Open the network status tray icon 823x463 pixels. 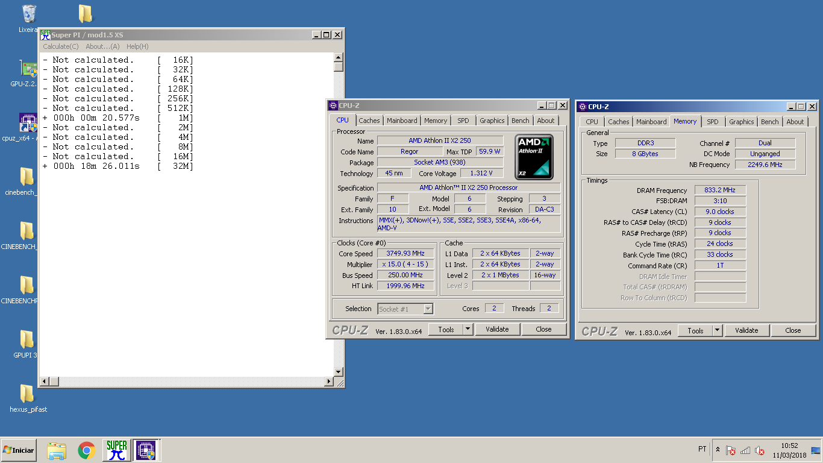coord(745,450)
